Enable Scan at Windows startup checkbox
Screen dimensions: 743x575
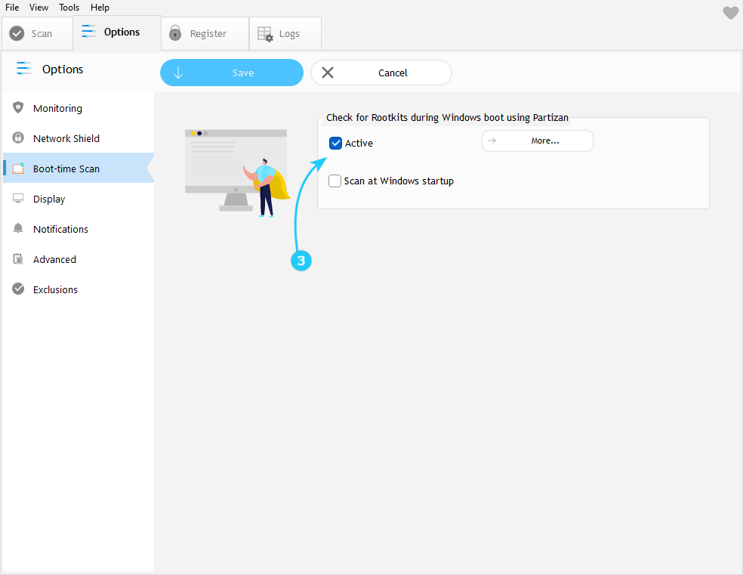pyautogui.click(x=335, y=181)
